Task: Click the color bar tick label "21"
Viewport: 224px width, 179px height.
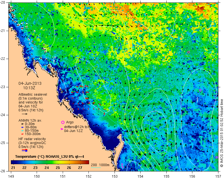Action: [x=13, y=168]
